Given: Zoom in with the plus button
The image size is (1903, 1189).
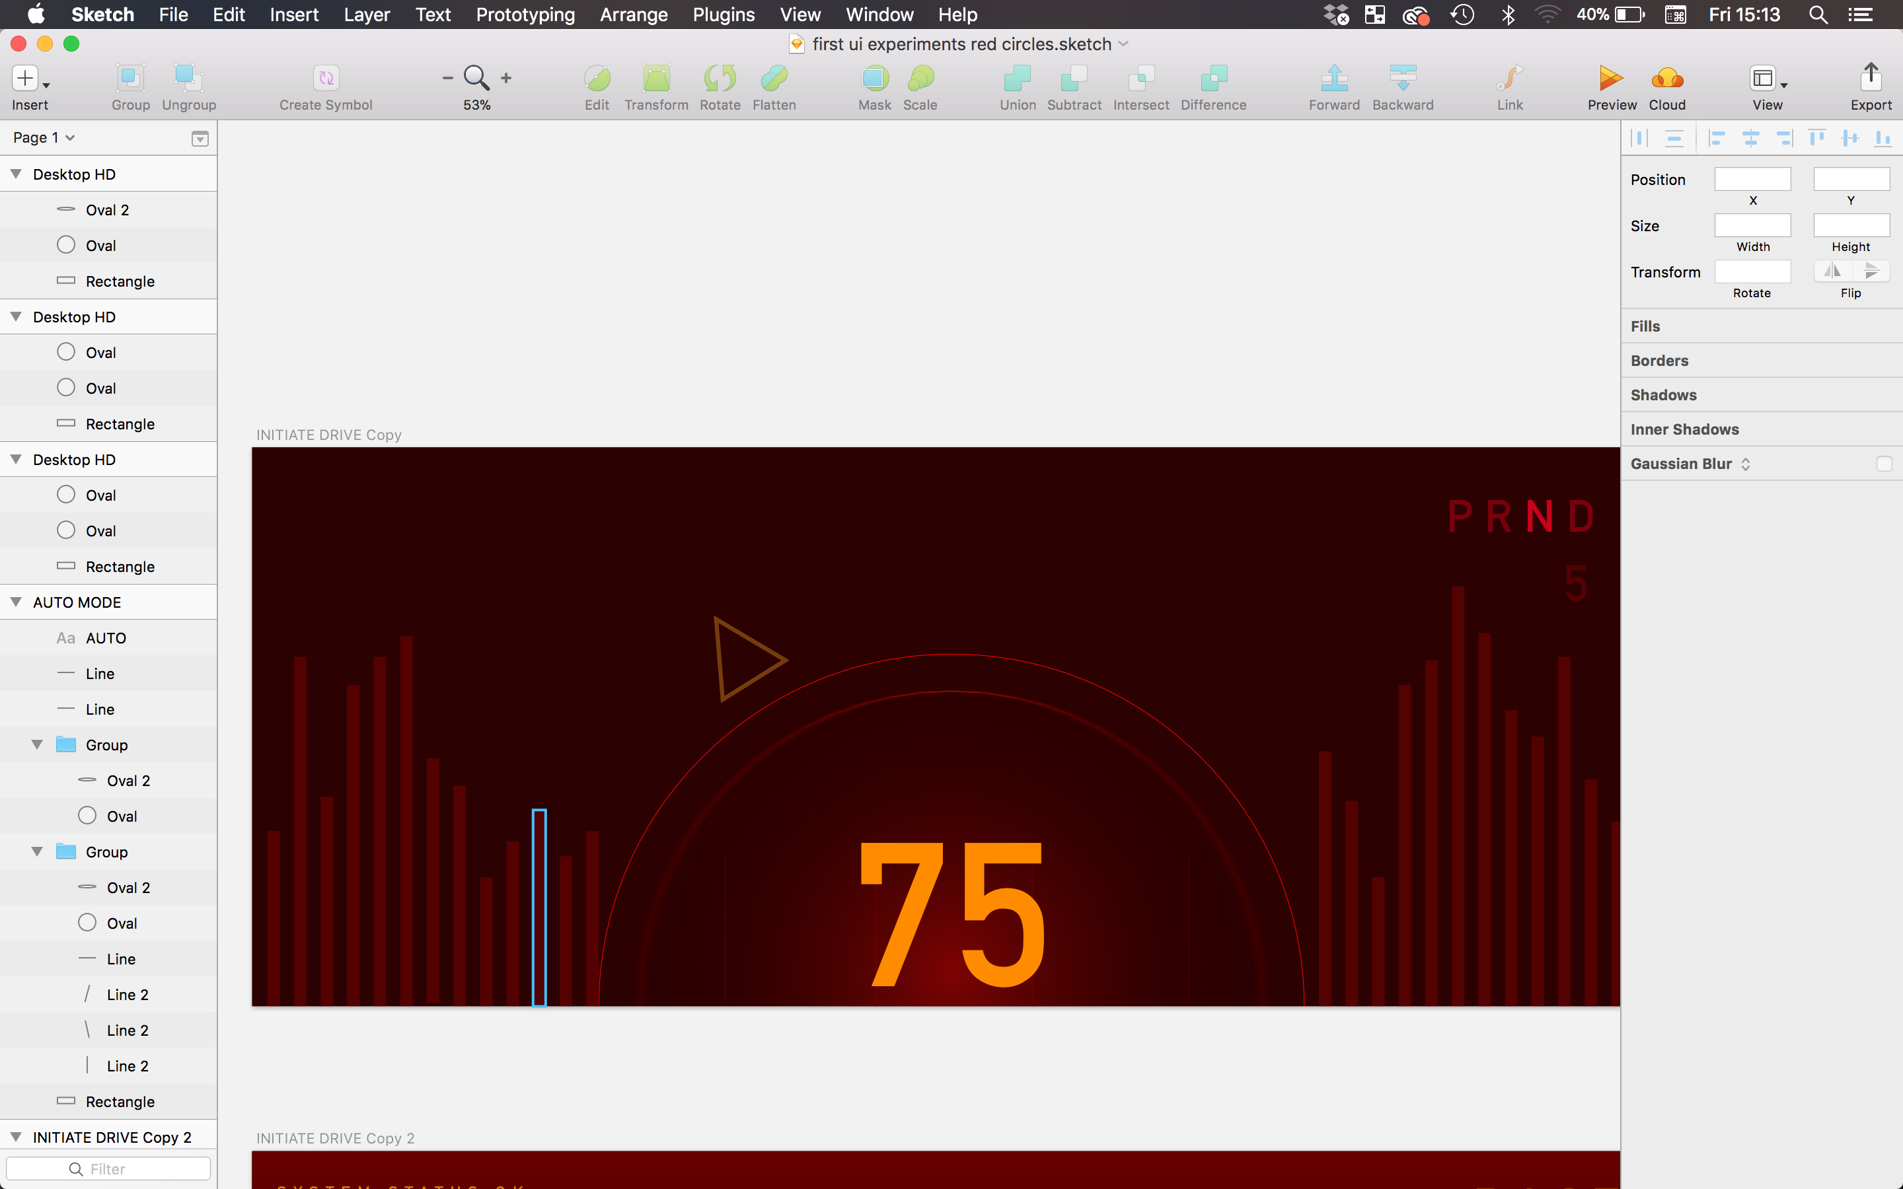Looking at the screenshot, I should click(506, 78).
